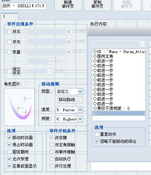Click the 复制事件页 button
The width and height of the screenshot is (151, 175).
click(x=98, y=5)
